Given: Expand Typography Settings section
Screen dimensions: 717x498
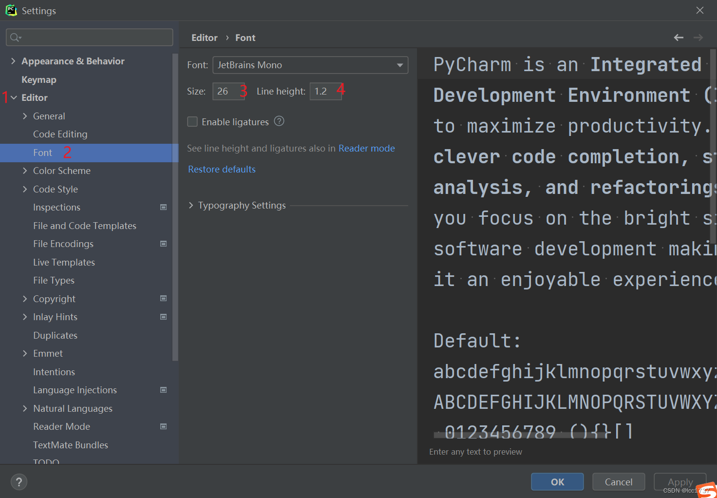Looking at the screenshot, I should 191,205.
